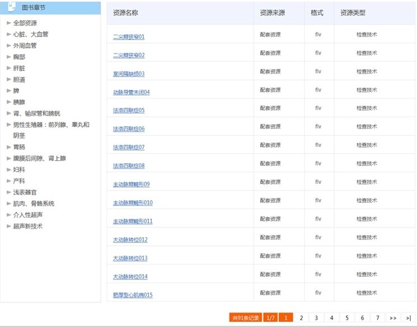Open the 二尖瓣狭窄01 resource link
This screenshot has width=417, height=327.
(x=129, y=37)
